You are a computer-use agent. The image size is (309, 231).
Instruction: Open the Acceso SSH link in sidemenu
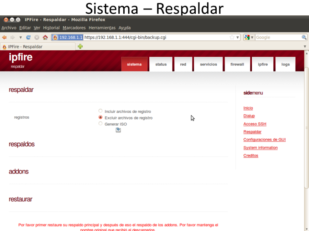[x=255, y=124]
